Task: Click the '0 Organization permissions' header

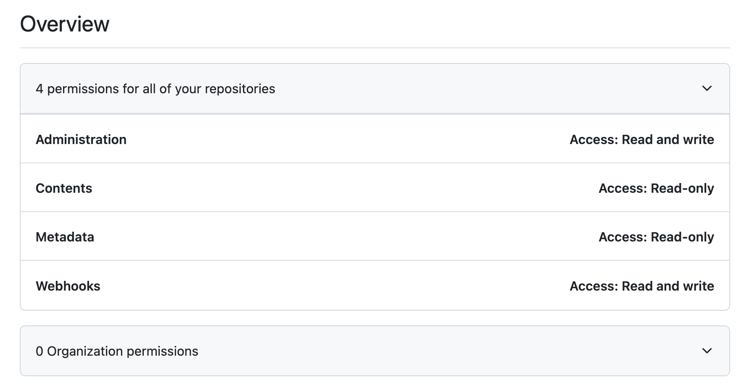Action: 375,351
